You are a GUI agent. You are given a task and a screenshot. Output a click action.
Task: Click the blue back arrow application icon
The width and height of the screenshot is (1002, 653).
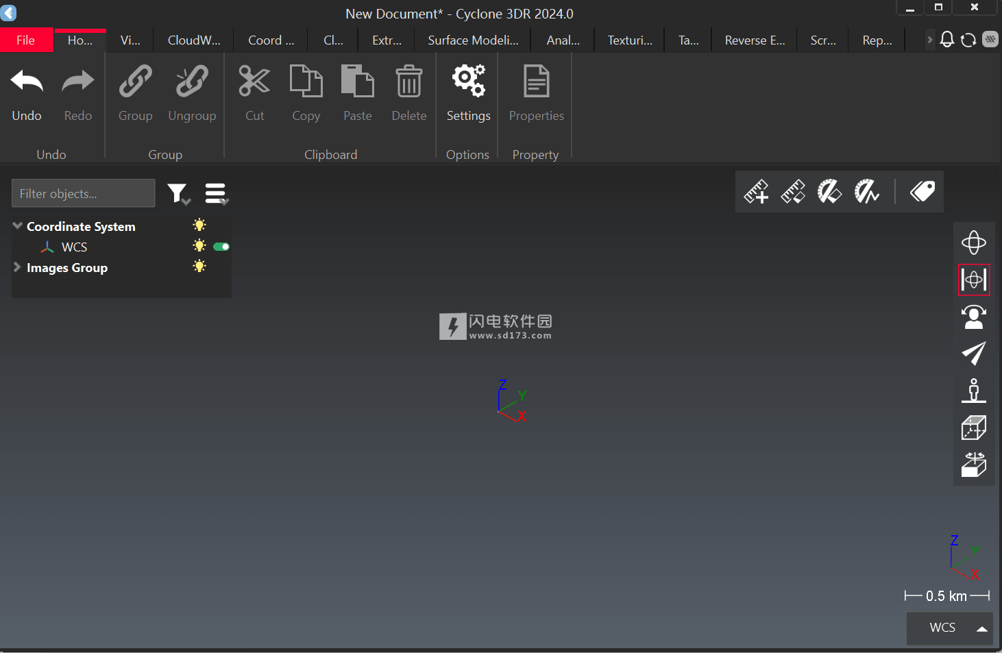[8, 12]
